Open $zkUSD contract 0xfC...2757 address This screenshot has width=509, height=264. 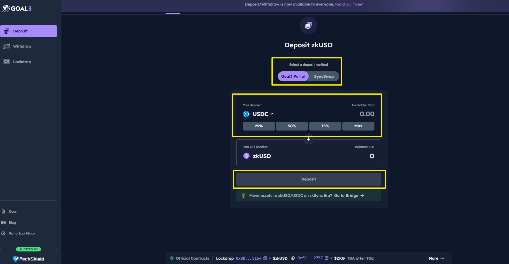click(310, 258)
